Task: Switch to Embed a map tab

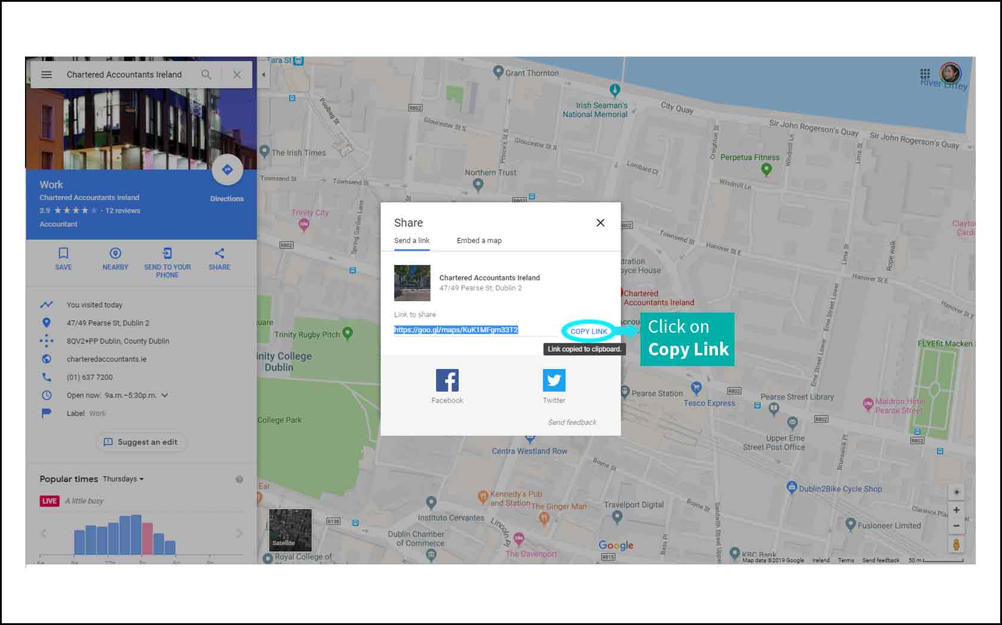Action: tap(479, 240)
